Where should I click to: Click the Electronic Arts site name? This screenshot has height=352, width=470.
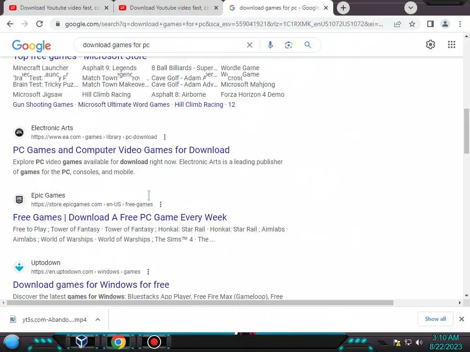(x=52, y=128)
